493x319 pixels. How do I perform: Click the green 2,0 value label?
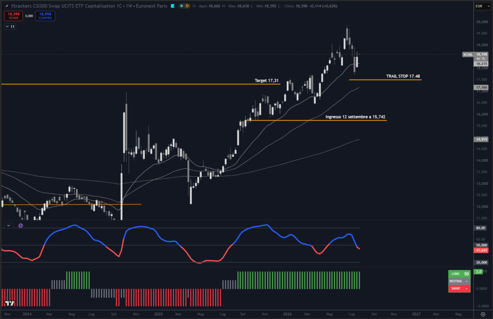[x=479, y=271]
